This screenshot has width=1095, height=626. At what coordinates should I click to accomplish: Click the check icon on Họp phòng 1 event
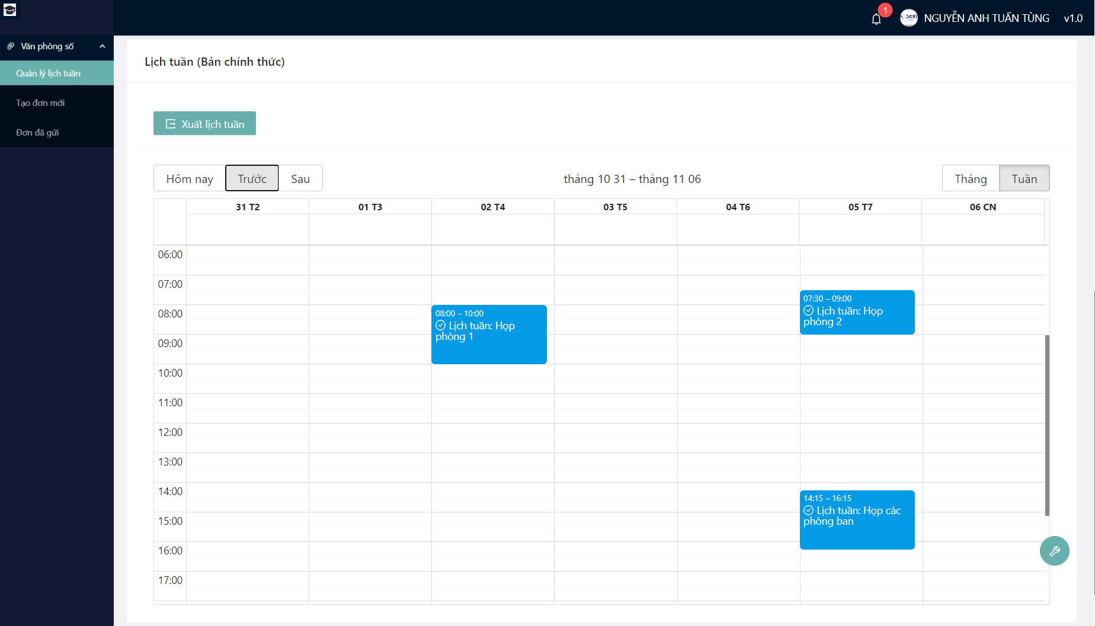point(440,325)
